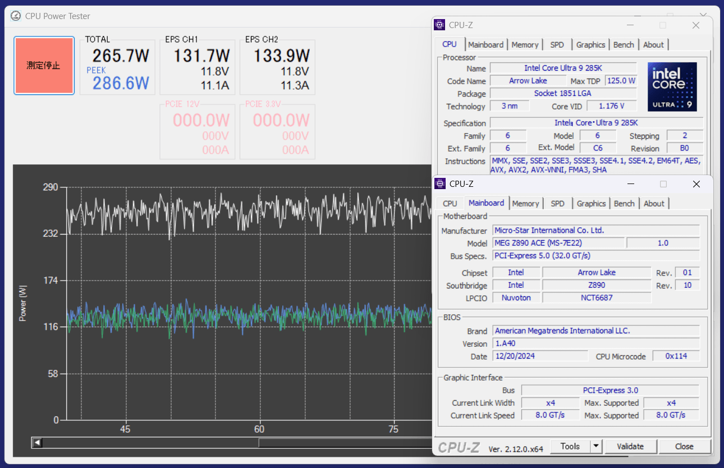
Task: Click the CPU Microcode value 0x114
Action: point(675,356)
